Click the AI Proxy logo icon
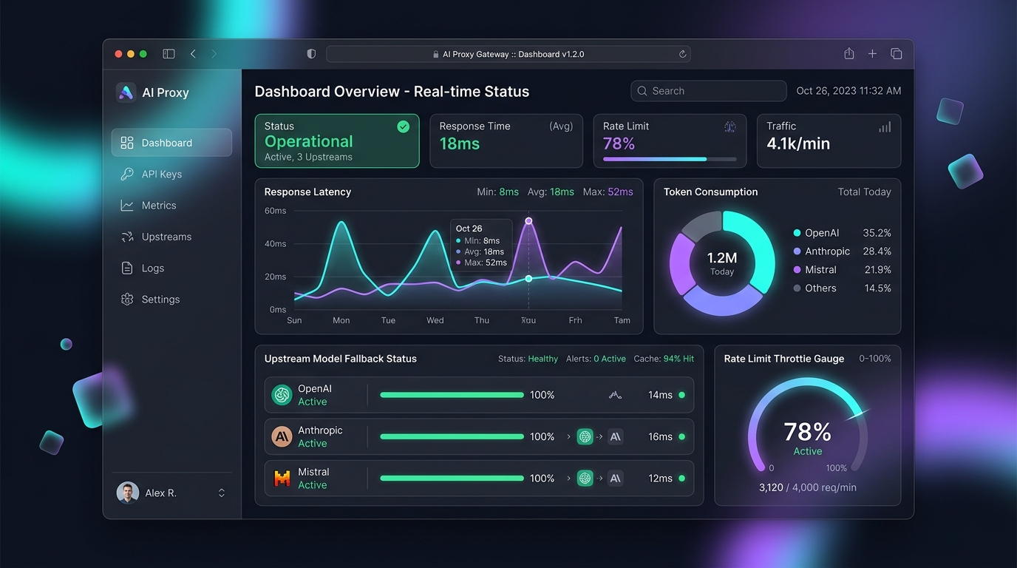This screenshot has height=568, width=1017. click(126, 92)
